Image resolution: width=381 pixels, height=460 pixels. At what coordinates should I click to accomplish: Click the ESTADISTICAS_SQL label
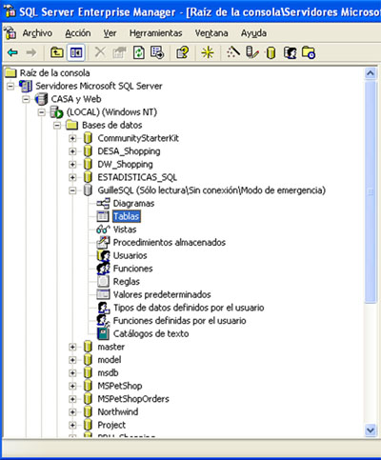(x=137, y=177)
